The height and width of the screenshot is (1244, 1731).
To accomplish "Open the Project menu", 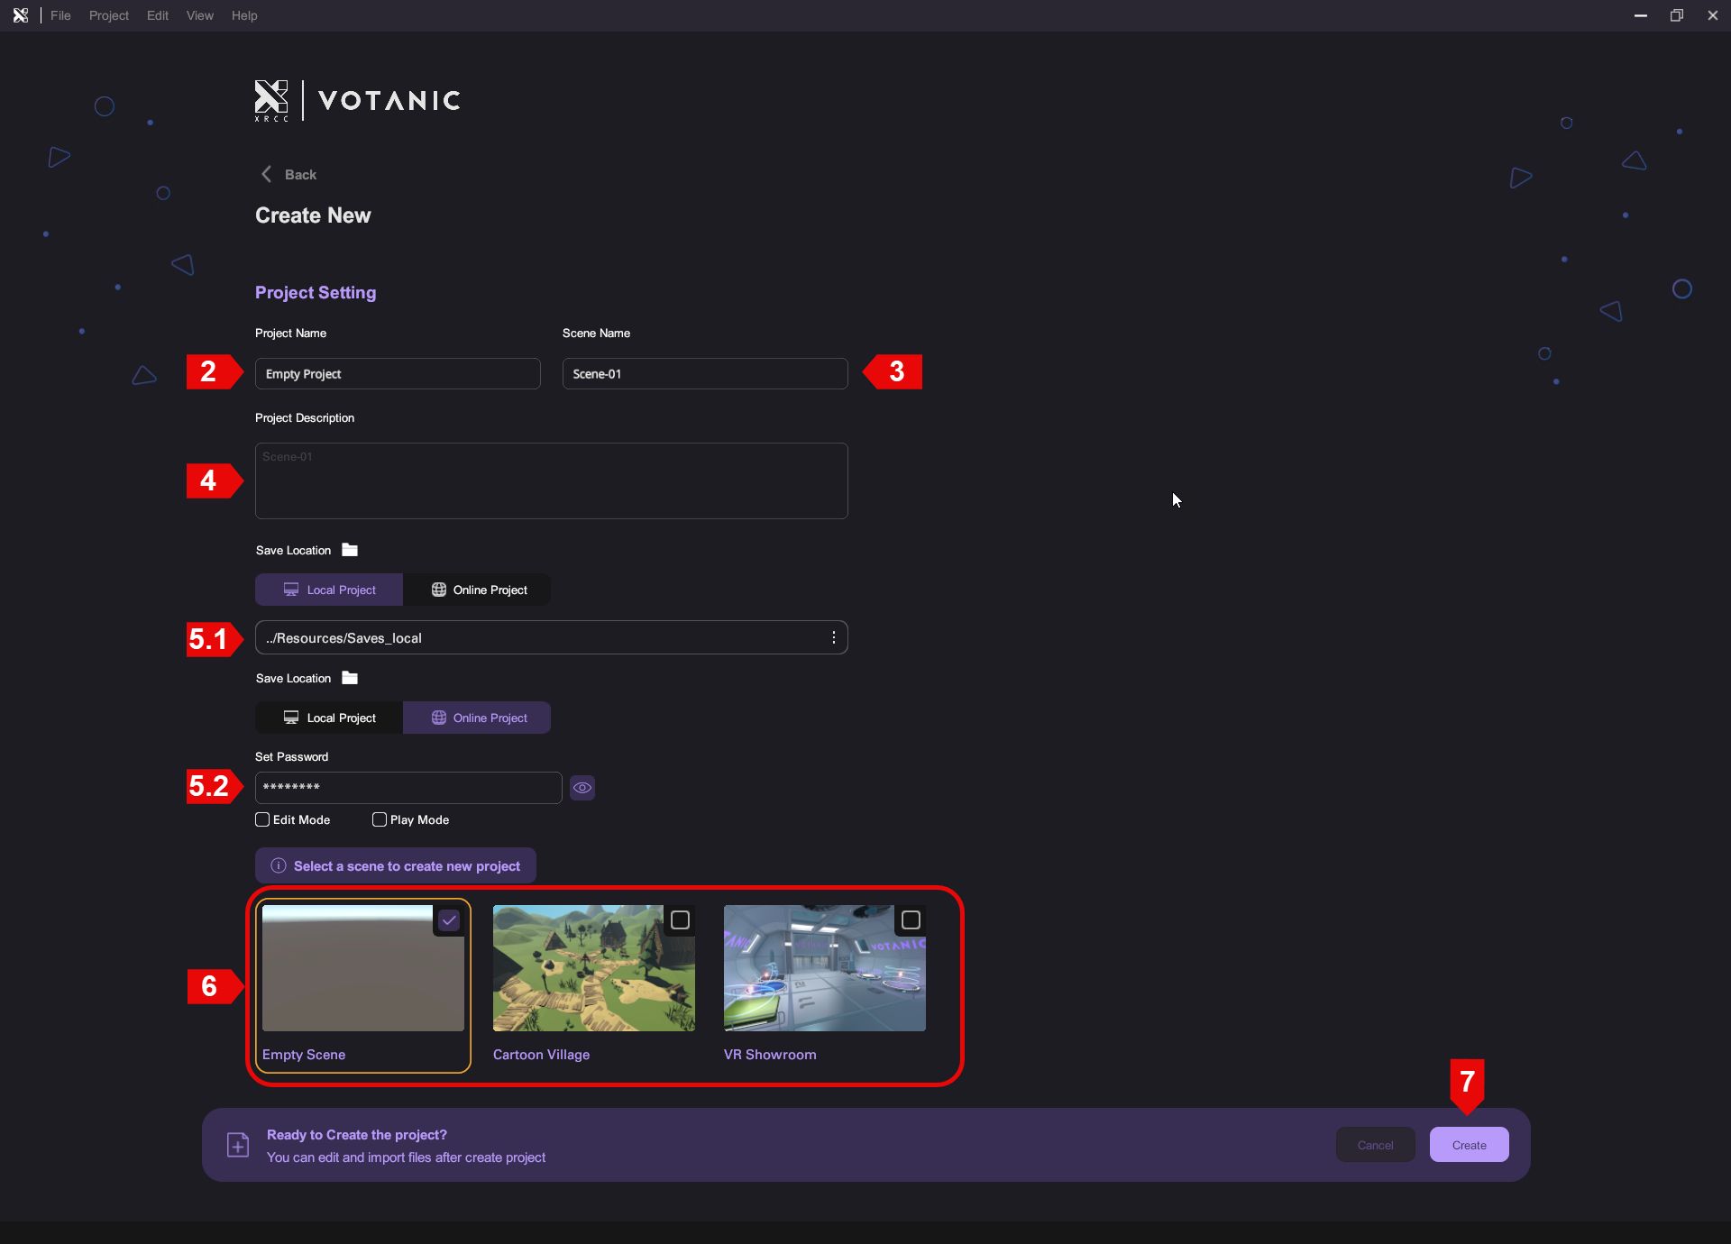I will (x=108, y=15).
